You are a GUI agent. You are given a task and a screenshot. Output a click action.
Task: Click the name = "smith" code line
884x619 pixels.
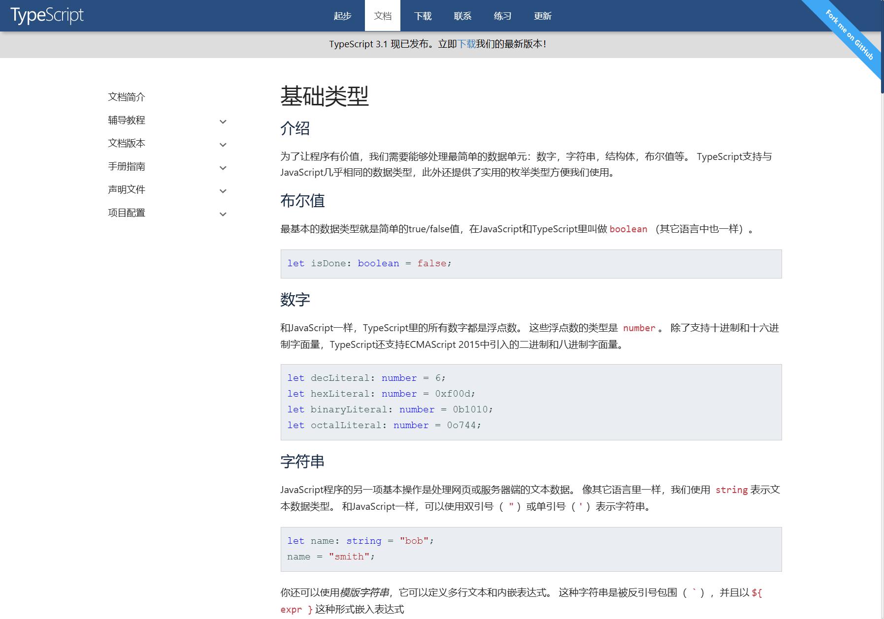pos(331,557)
